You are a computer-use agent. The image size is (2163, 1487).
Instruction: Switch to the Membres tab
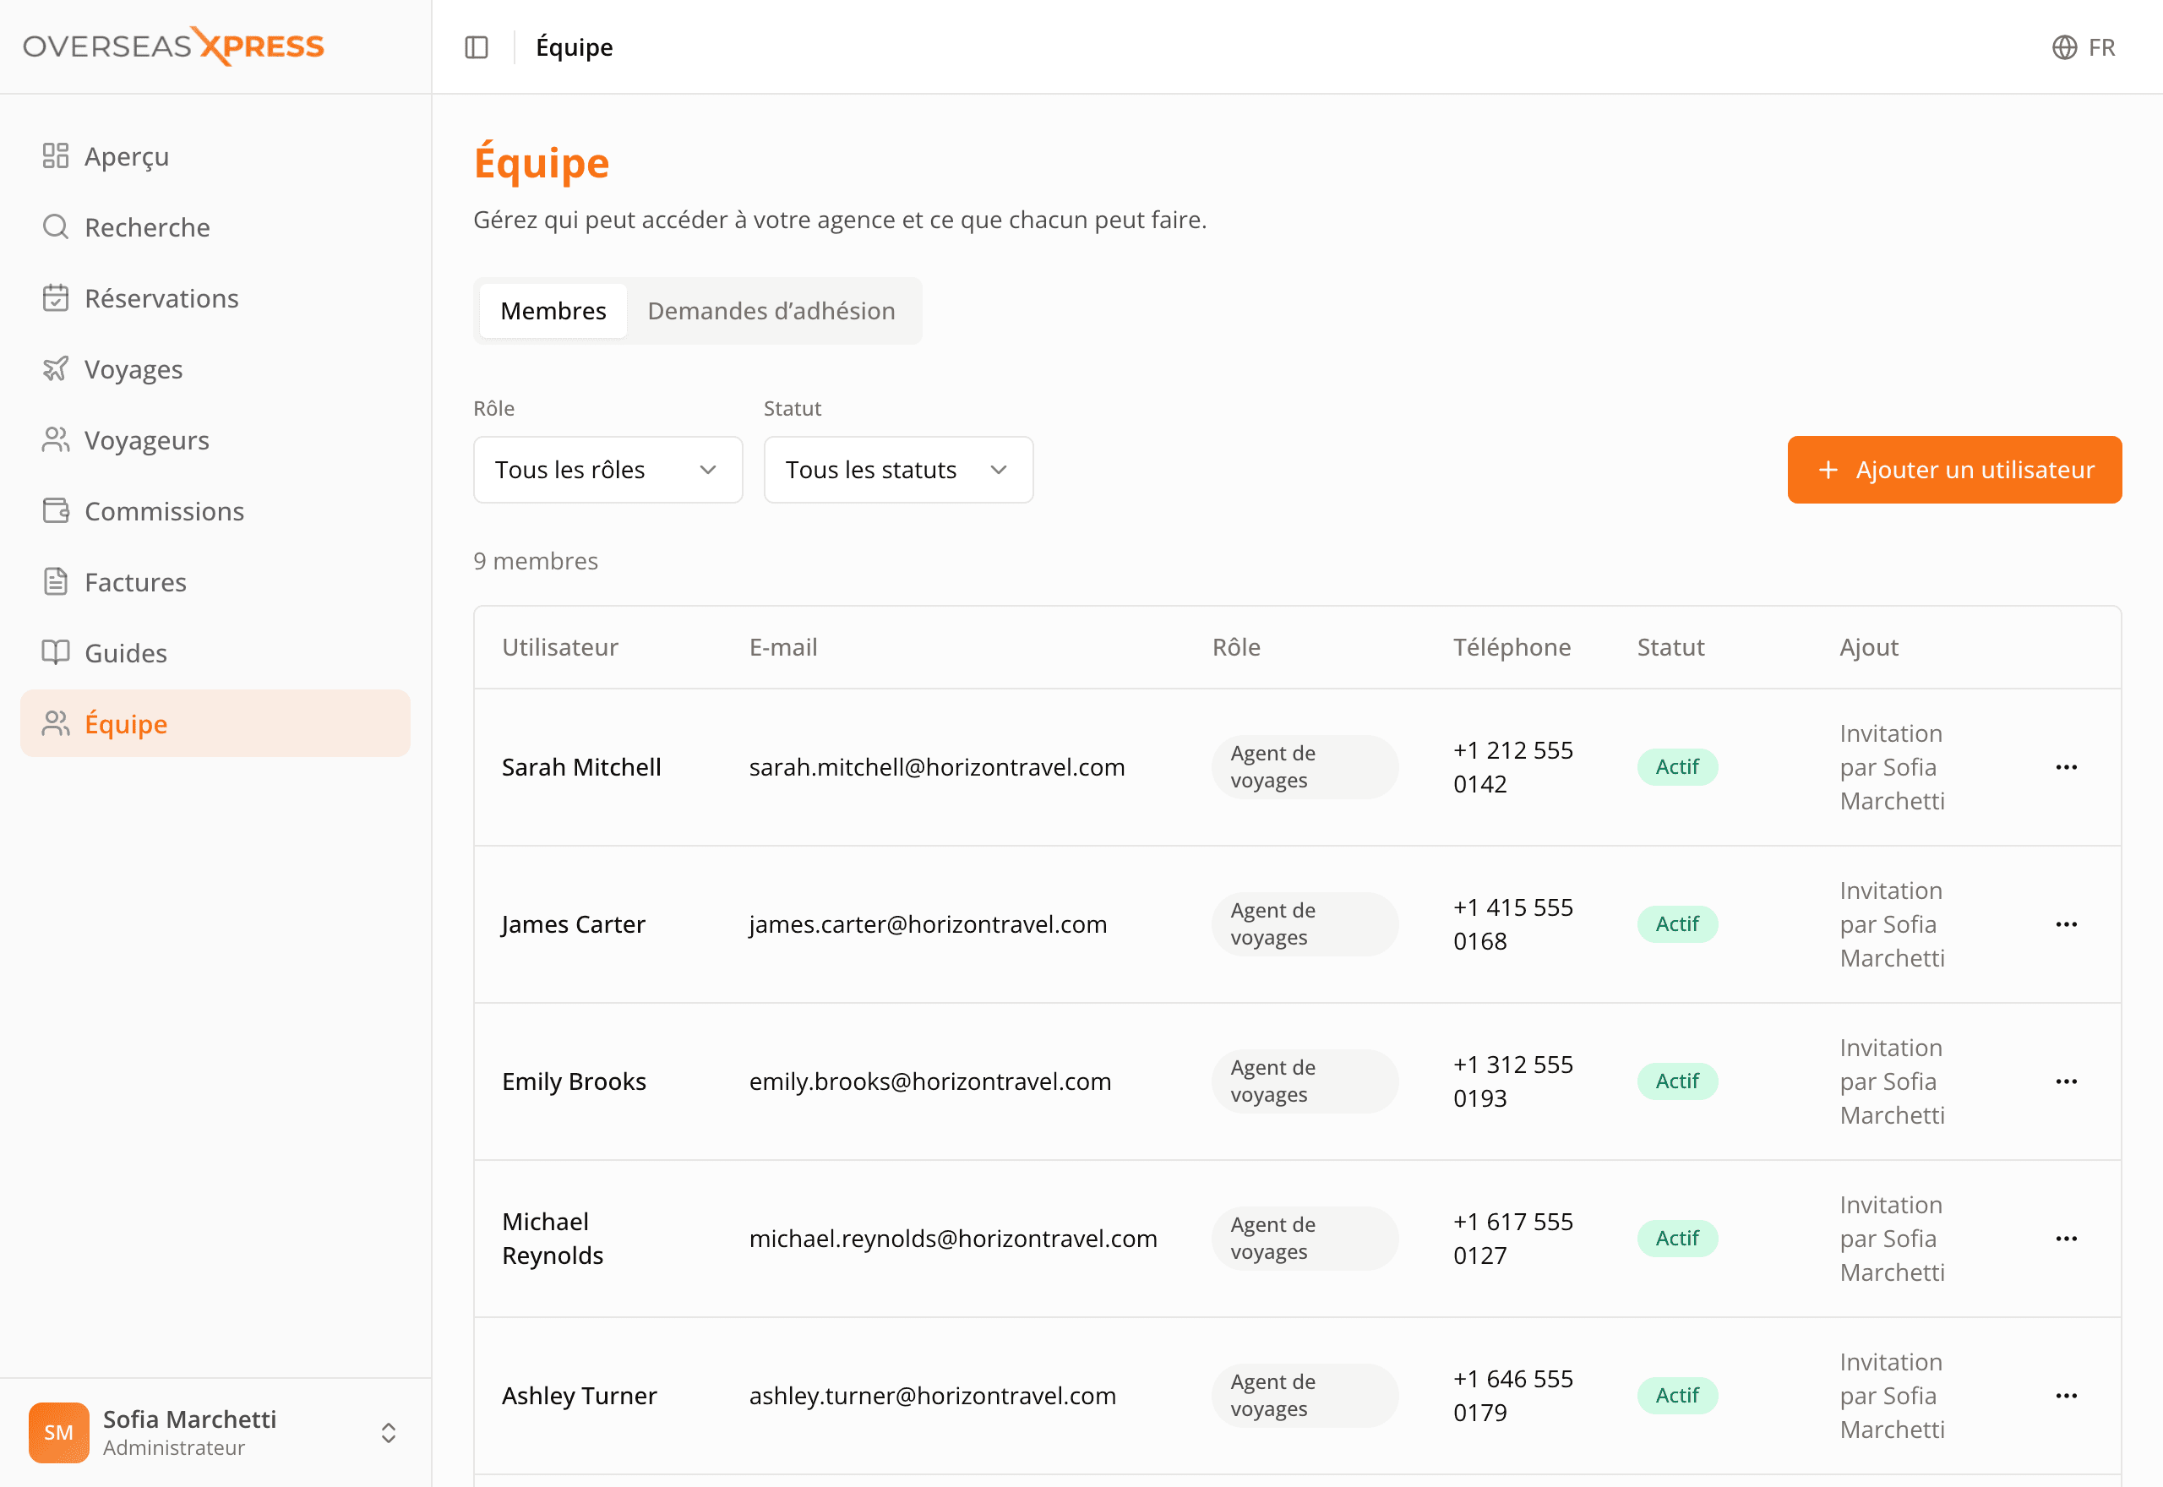point(553,311)
